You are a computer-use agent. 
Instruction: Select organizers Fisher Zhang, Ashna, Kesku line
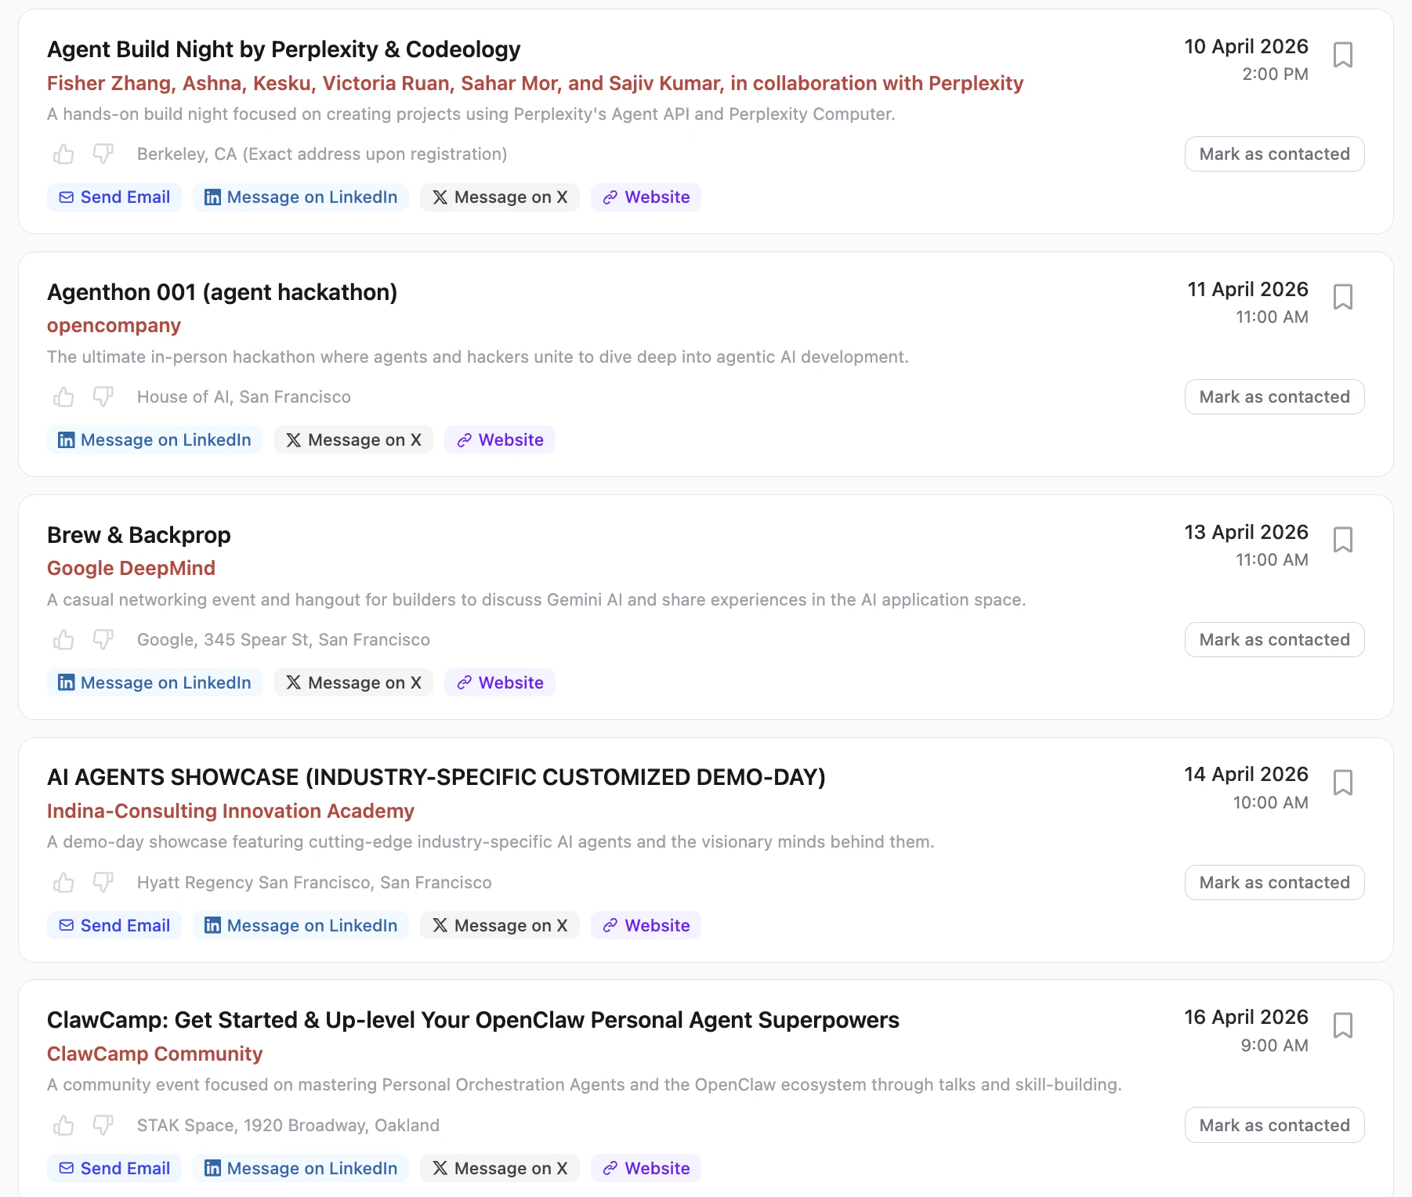535,83
